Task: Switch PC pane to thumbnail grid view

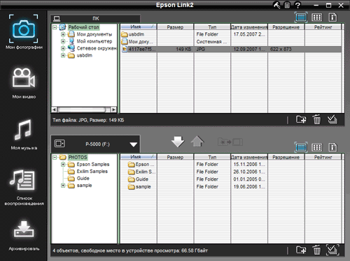Action: 317,17
